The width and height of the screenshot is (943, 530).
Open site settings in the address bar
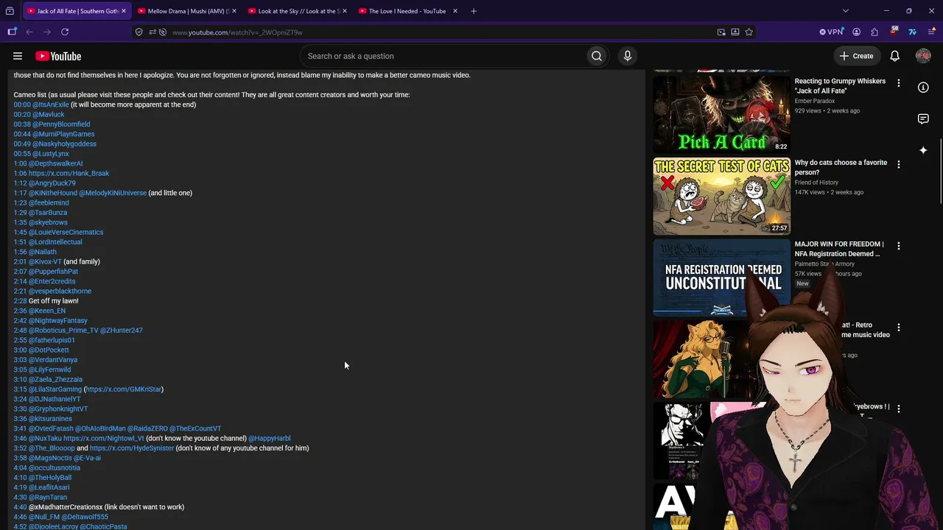point(152,32)
